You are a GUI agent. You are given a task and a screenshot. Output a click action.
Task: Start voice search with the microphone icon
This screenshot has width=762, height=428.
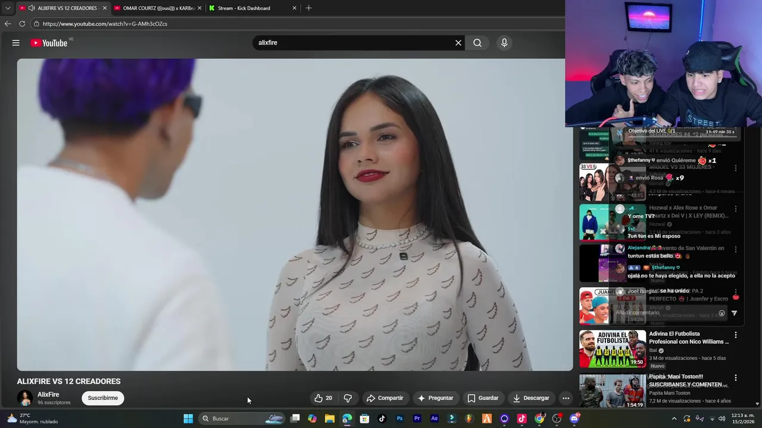(504, 43)
